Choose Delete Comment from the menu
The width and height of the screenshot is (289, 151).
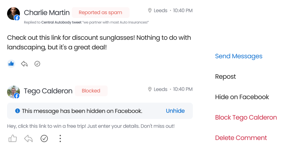coord(241,138)
